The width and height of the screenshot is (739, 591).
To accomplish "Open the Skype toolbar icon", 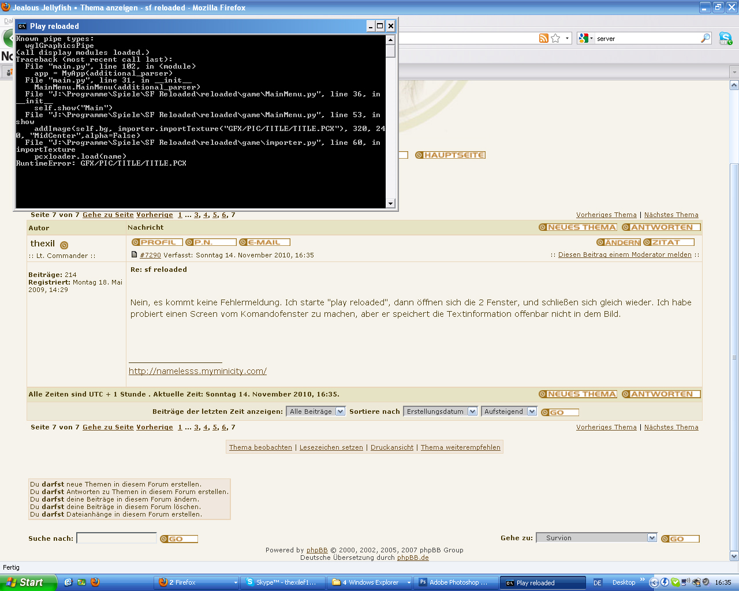I will pos(725,39).
